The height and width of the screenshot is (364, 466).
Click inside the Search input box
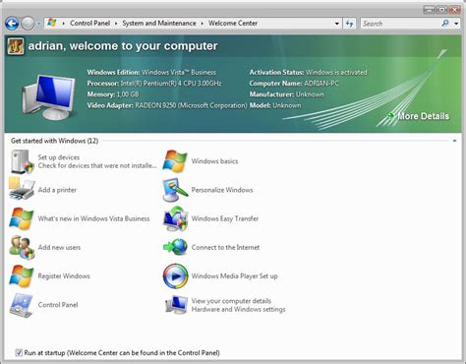click(x=400, y=24)
